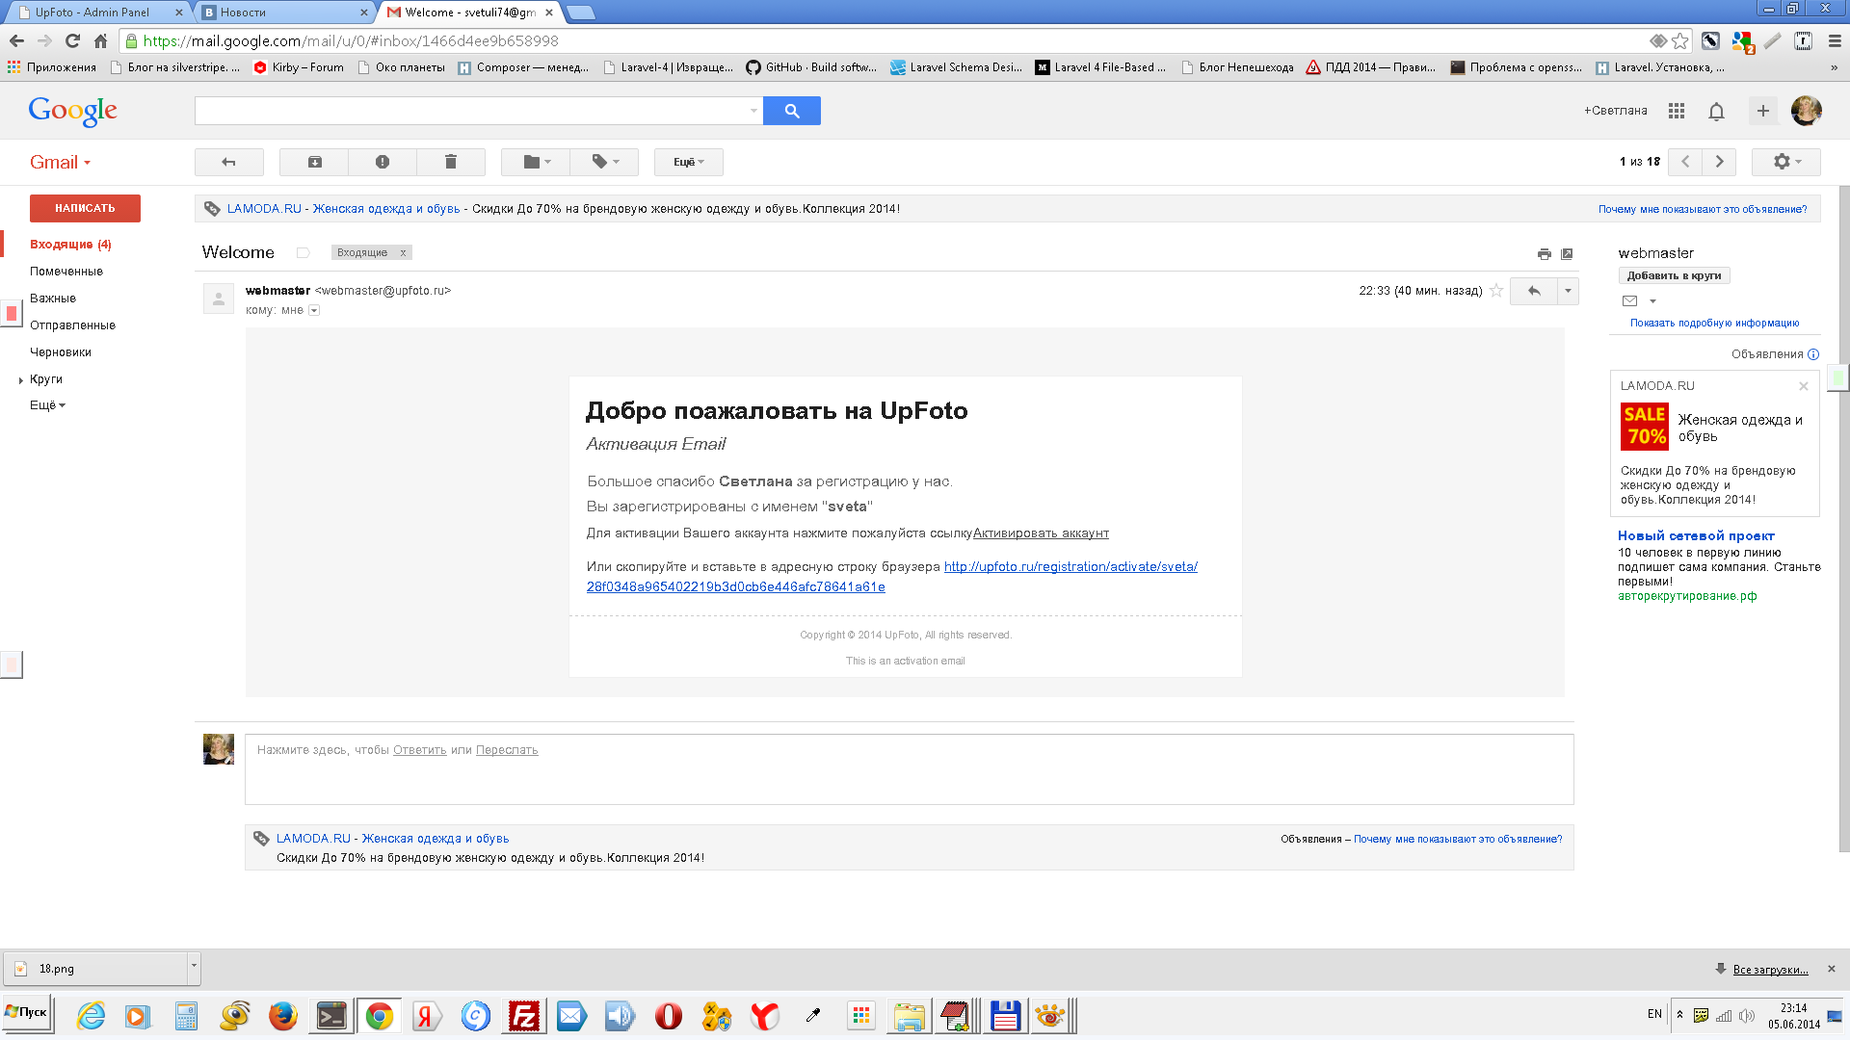The image size is (1850, 1040).
Task: Open the Помеченные starred folder
Action: click(x=66, y=272)
